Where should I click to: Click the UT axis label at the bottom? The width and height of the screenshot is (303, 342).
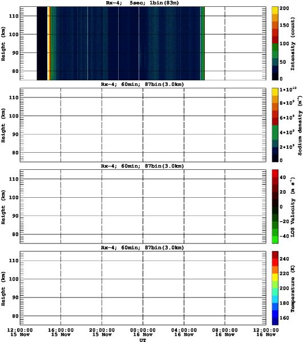point(143,340)
